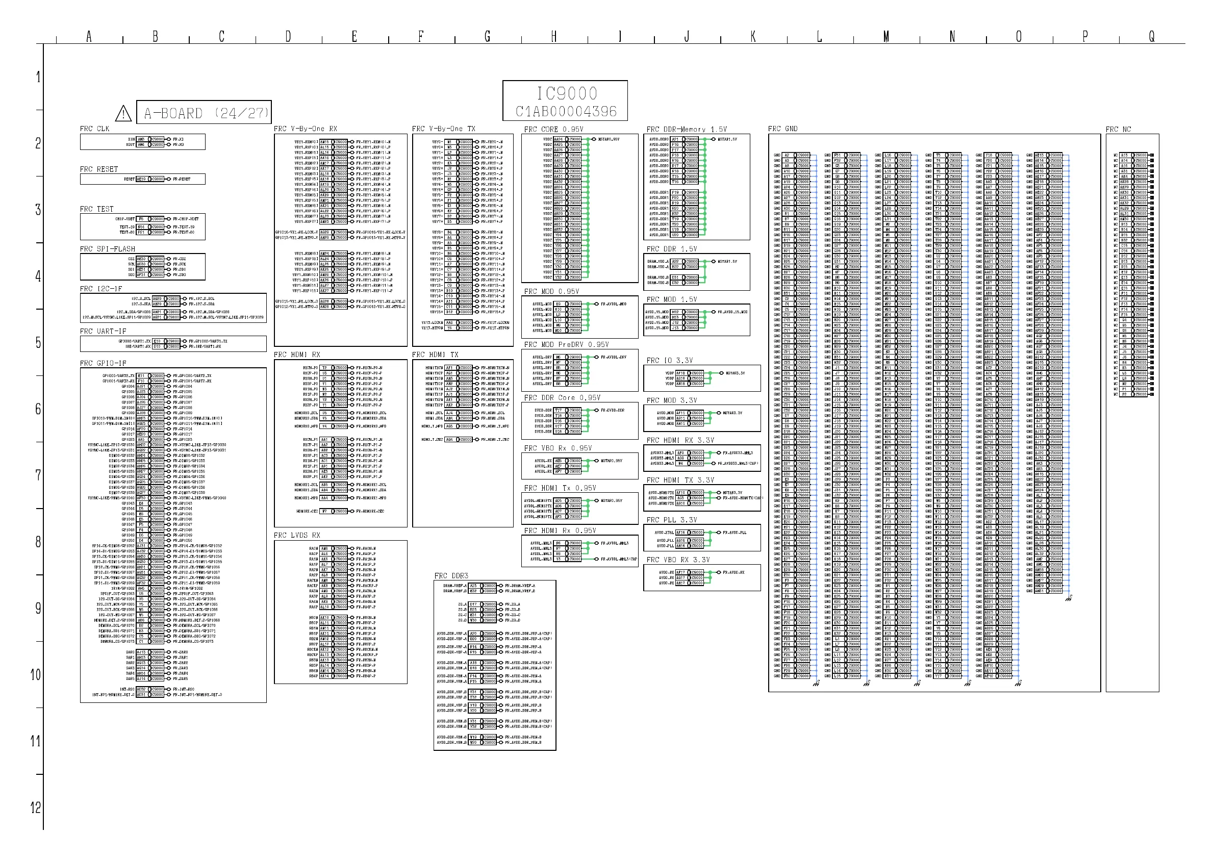Select the FRC CORE 0.95V heading

click(x=553, y=129)
